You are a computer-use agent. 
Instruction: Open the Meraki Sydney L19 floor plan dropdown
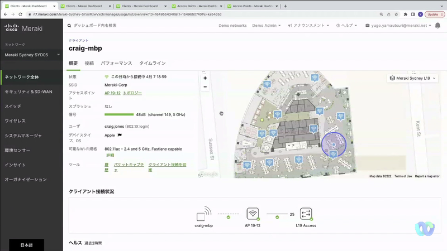(412, 78)
